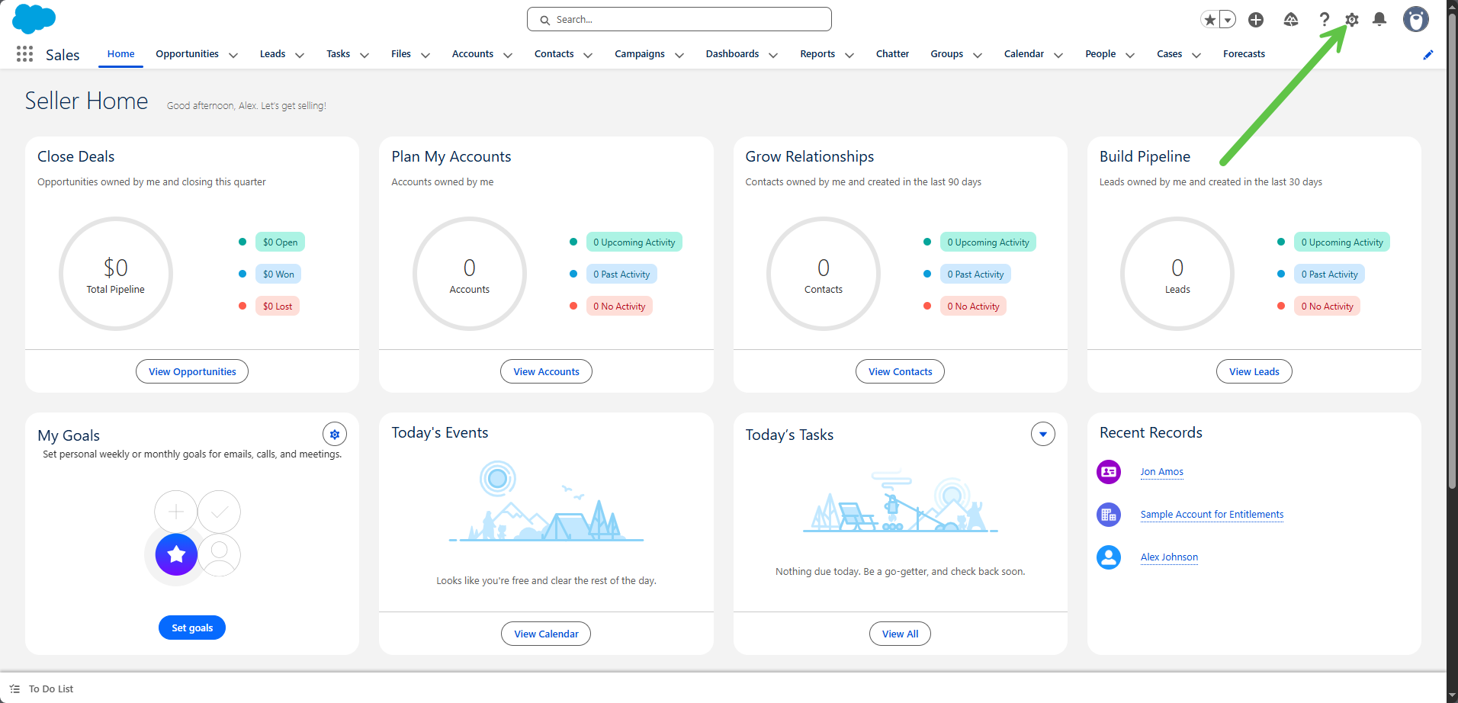Open My Goals settings gear
The width and height of the screenshot is (1458, 703).
pos(335,434)
